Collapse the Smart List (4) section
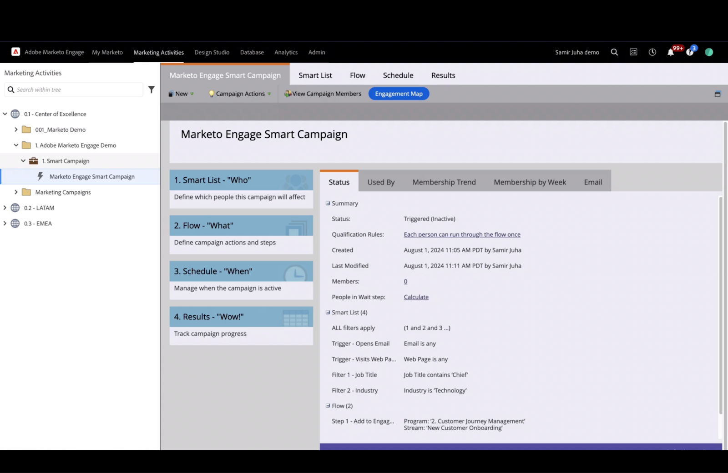The image size is (728, 473). tap(328, 312)
